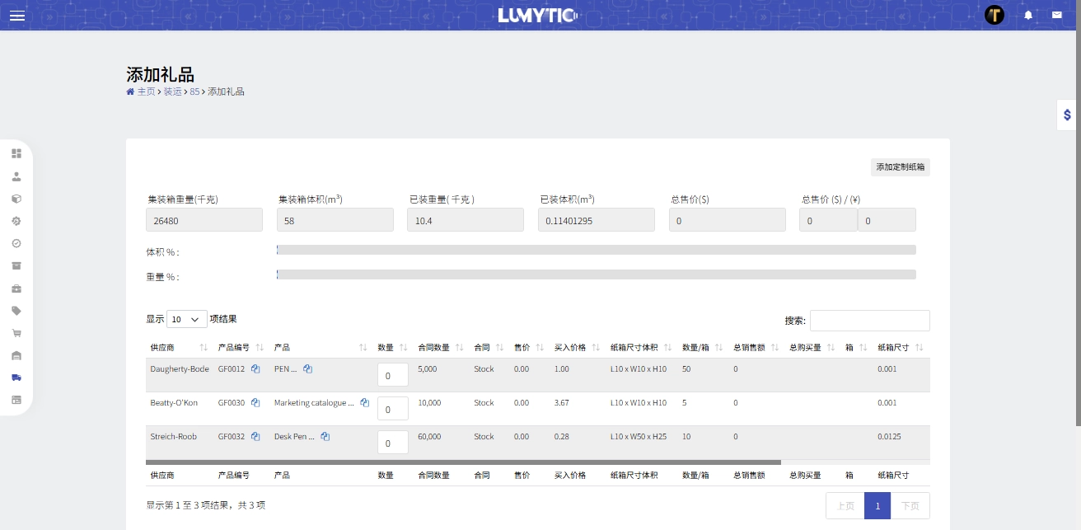
Task: Open the hamburger menu in the header
Action: click(x=17, y=16)
